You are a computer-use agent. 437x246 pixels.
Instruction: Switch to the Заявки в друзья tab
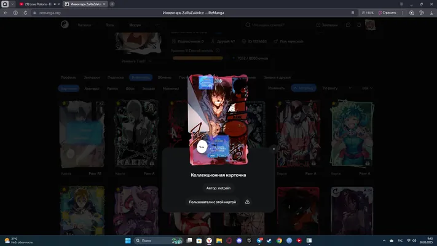[277, 77]
